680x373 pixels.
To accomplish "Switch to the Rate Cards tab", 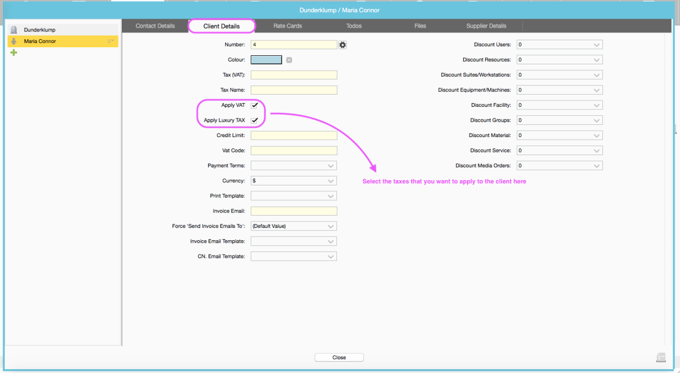I will (287, 26).
